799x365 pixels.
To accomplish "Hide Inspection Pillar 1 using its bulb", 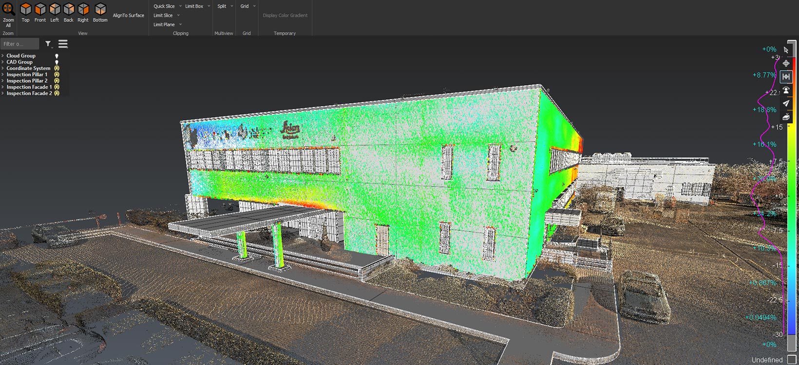I will pos(57,75).
